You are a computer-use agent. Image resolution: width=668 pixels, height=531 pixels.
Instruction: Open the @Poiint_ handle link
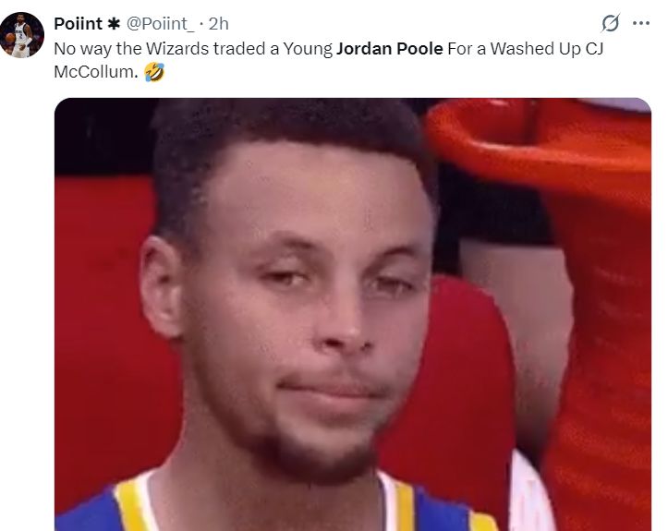point(160,24)
